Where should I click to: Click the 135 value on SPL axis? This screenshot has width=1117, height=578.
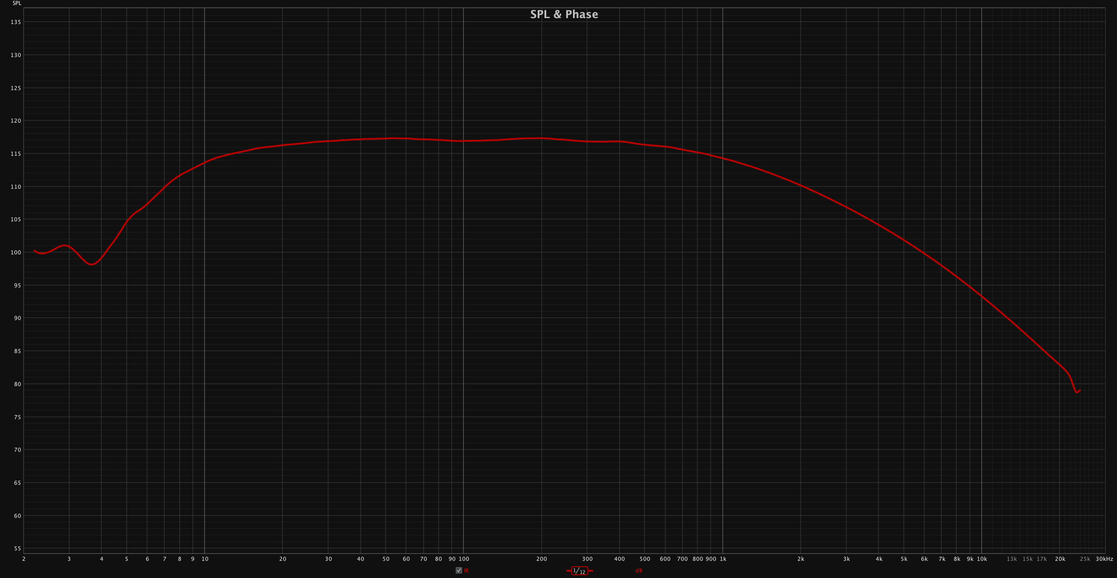(x=16, y=22)
